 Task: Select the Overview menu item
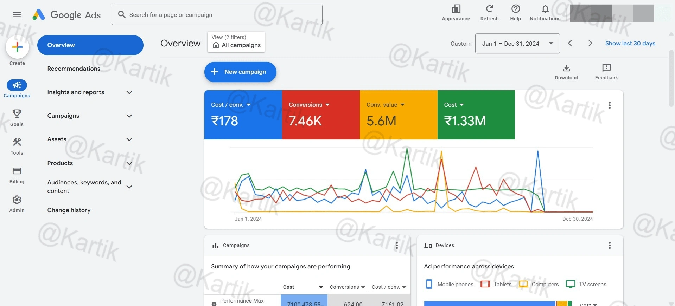[x=90, y=45]
